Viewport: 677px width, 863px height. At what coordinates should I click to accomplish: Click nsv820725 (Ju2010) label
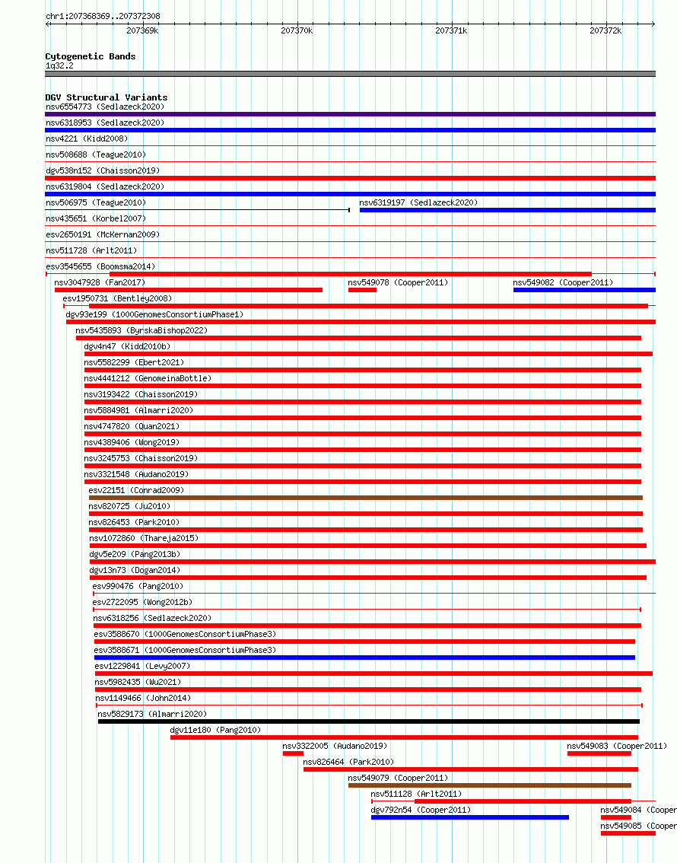point(129,506)
